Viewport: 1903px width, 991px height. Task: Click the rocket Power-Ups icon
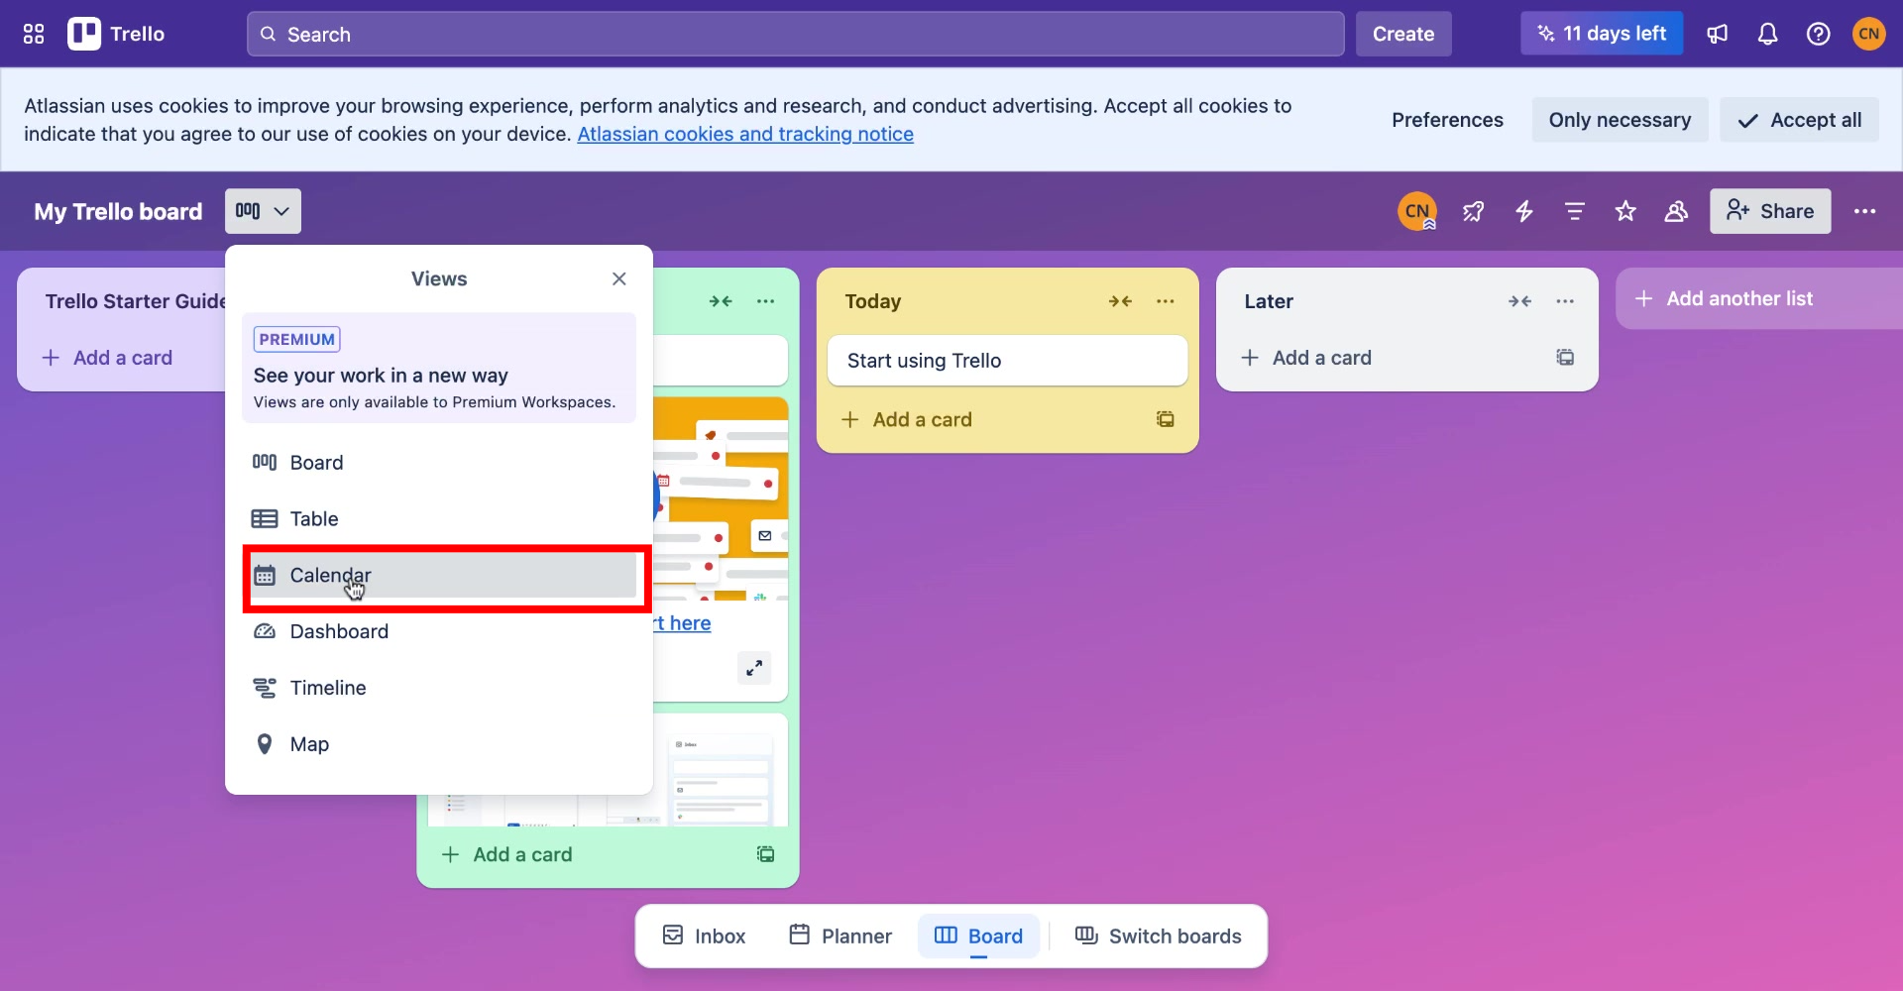pyautogui.click(x=1473, y=211)
